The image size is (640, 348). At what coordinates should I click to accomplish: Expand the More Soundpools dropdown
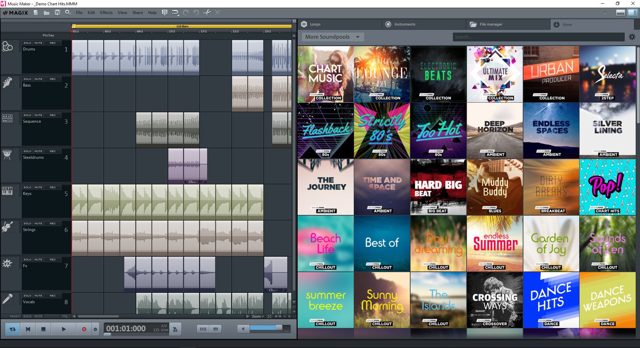click(333, 37)
